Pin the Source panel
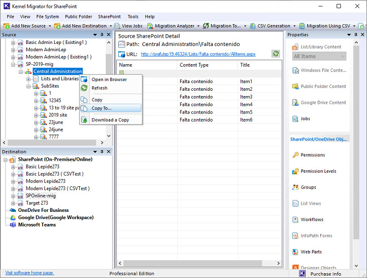367x278 pixels. [x=102, y=35]
